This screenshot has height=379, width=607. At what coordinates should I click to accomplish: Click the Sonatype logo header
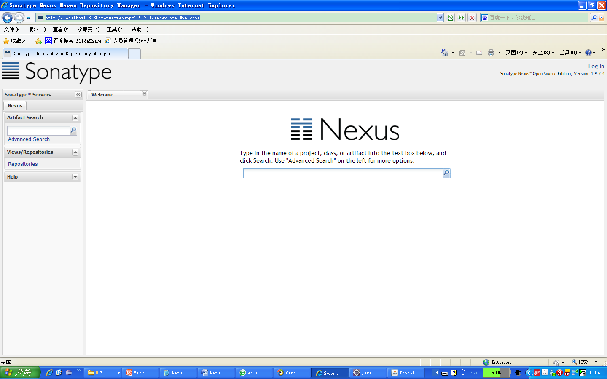[57, 72]
